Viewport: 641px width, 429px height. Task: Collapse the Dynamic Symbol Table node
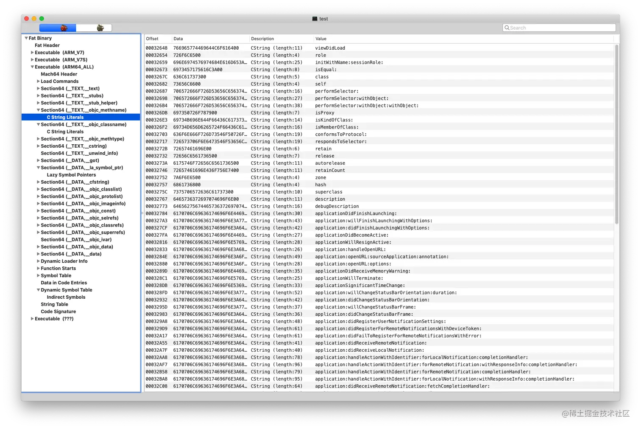(x=38, y=290)
